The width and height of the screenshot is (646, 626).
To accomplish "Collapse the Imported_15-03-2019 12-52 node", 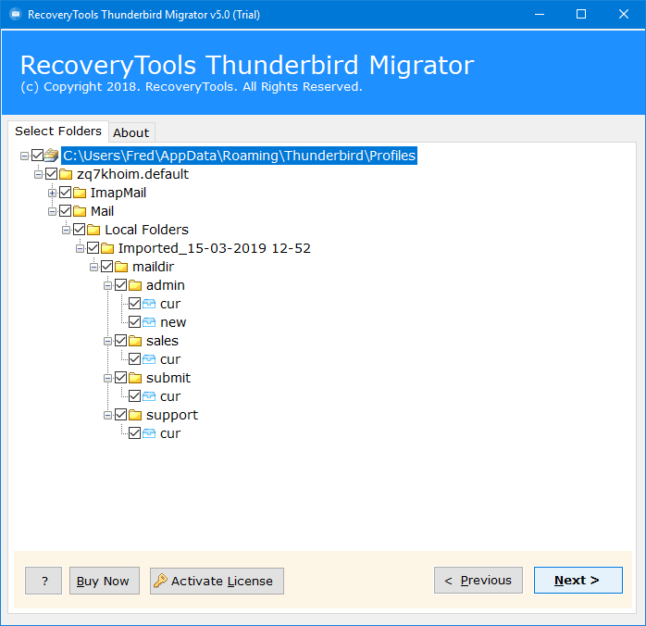I will [x=80, y=248].
